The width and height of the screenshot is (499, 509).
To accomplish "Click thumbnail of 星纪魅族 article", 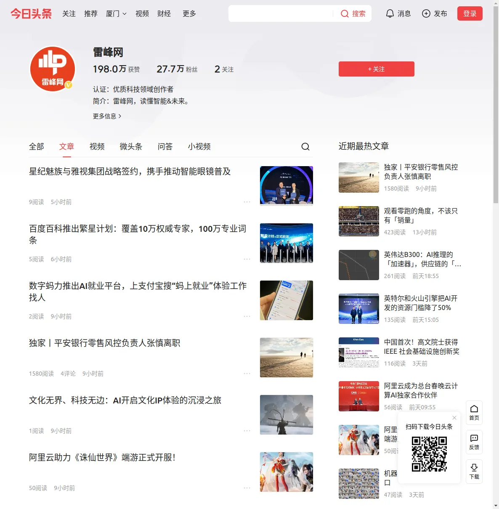I will click(287, 186).
